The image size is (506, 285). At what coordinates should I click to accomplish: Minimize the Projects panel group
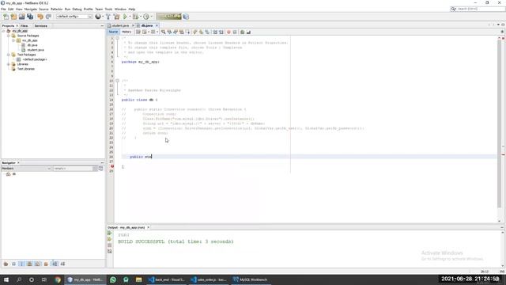[x=102, y=25]
